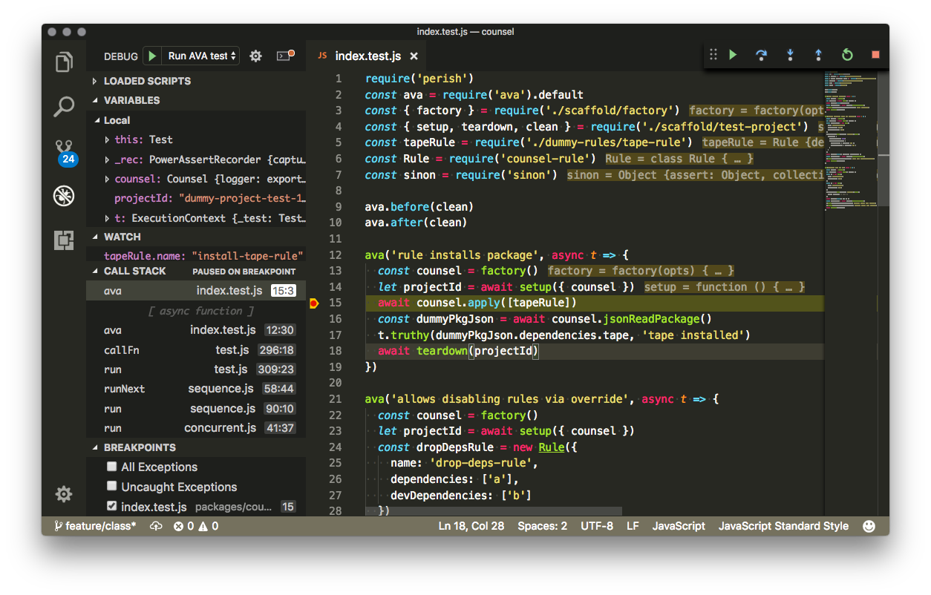The height and width of the screenshot is (595, 931).
Task: Change language mode JavaScript
Action: (x=679, y=526)
